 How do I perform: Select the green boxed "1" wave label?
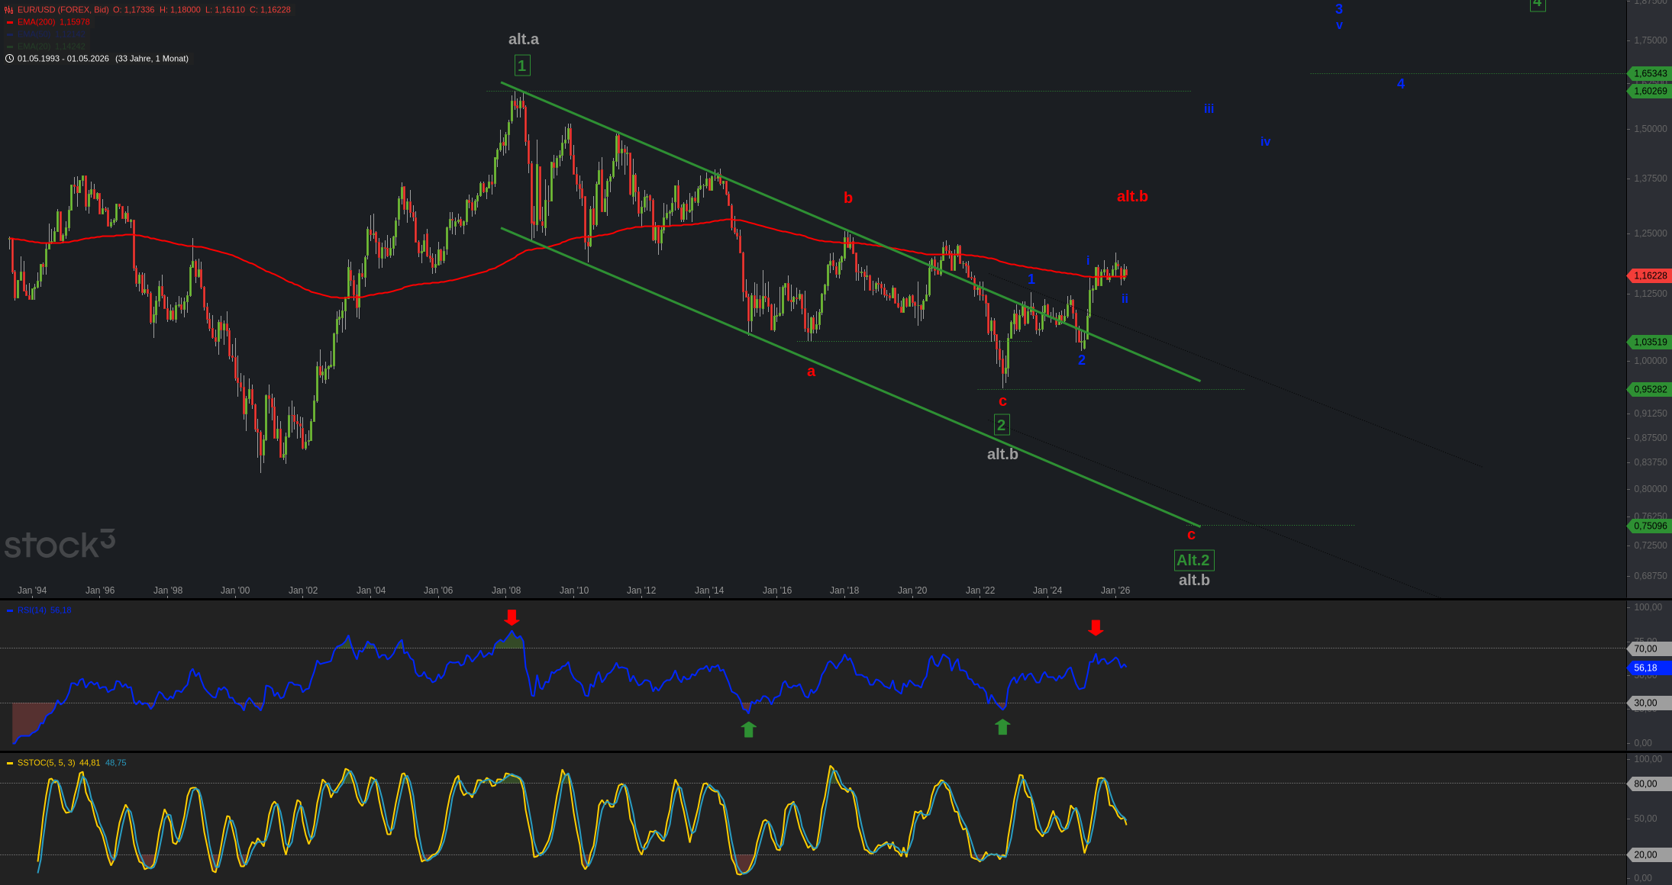[522, 66]
